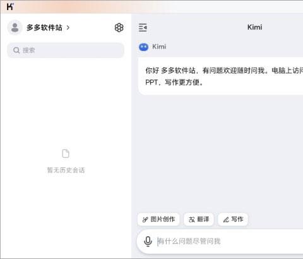Select the 翻译 shortcut chip
Viewport: 303px width, 259px height.
tap(199, 219)
